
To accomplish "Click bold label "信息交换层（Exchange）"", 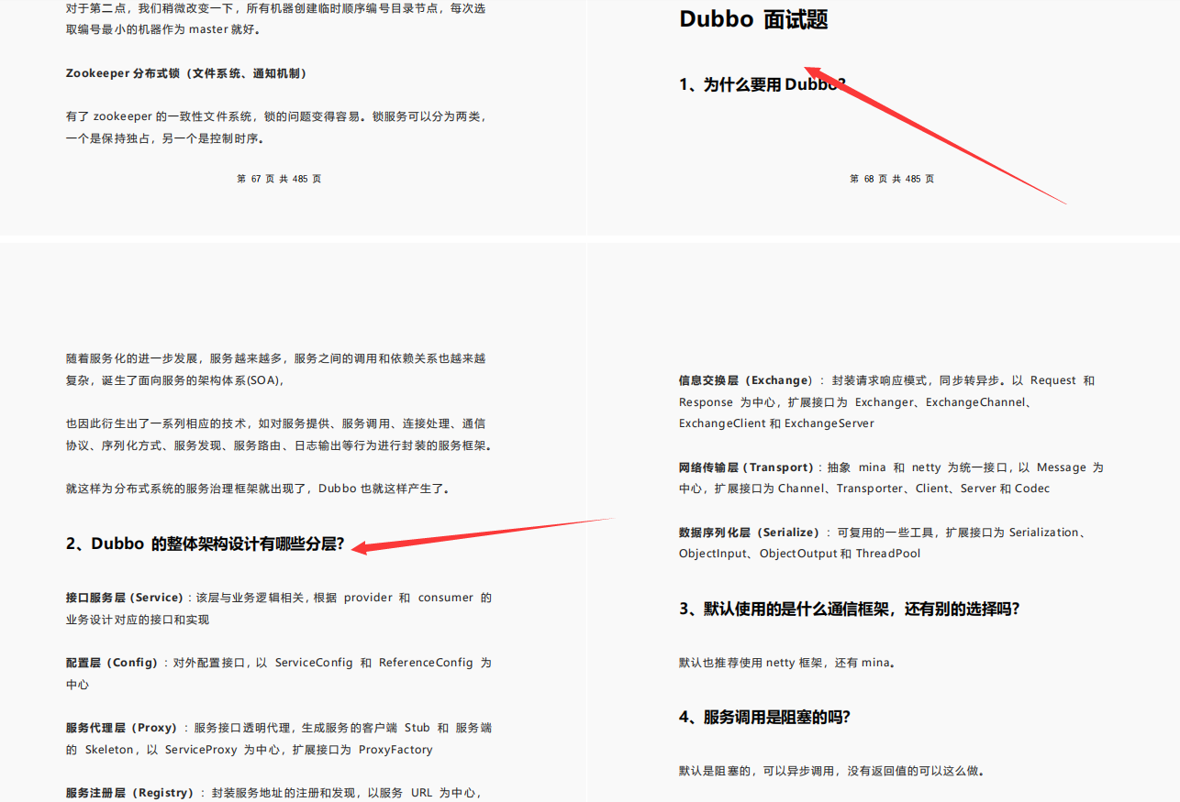I will click(x=748, y=380).
